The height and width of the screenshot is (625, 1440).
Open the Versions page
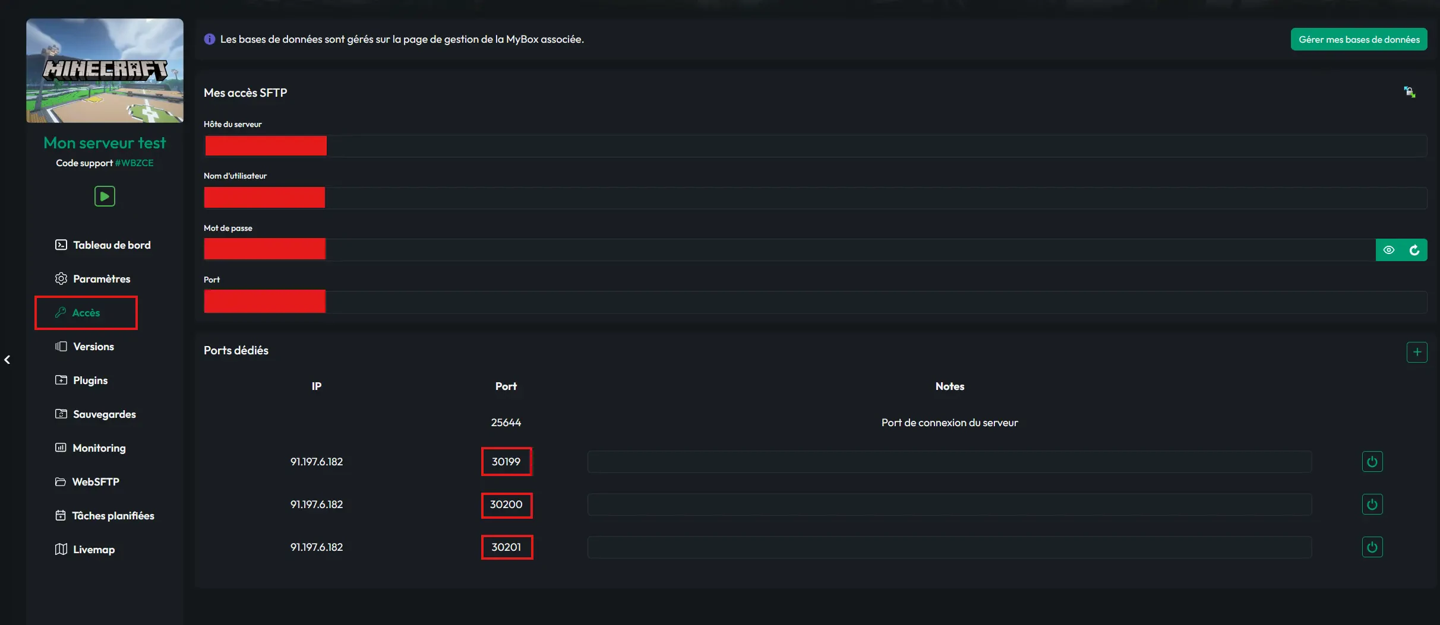tap(84, 347)
